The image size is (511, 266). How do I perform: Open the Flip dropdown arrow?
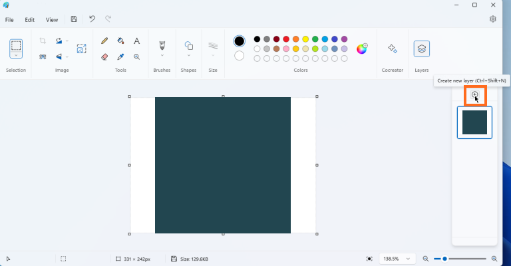click(67, 57)
